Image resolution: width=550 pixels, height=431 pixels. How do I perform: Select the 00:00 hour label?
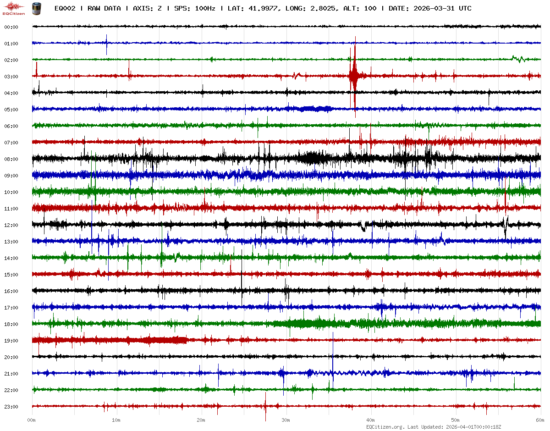(x=11, y=27)
